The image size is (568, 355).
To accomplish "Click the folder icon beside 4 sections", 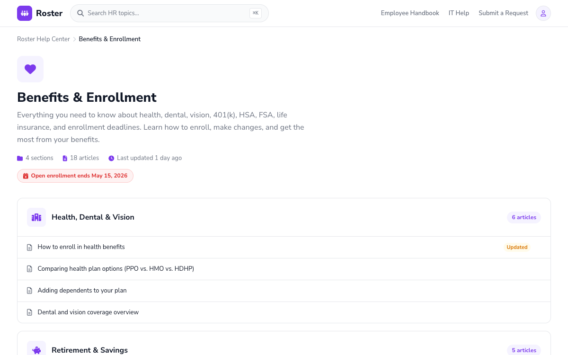I will [x=20, y=158].
